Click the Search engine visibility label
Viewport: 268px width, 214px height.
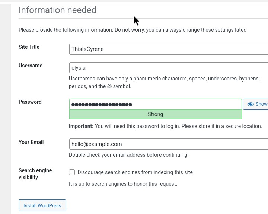35,174
